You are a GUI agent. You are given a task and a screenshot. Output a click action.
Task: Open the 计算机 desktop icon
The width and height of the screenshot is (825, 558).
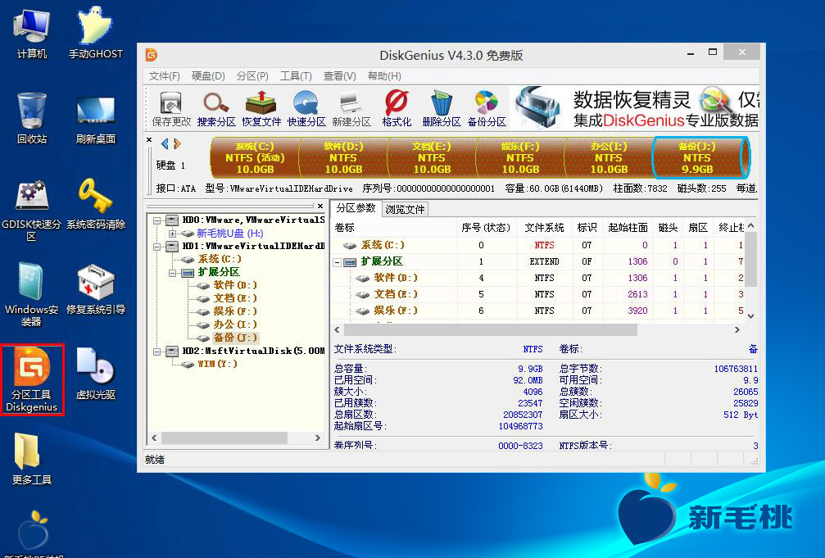tap(32, 33)
